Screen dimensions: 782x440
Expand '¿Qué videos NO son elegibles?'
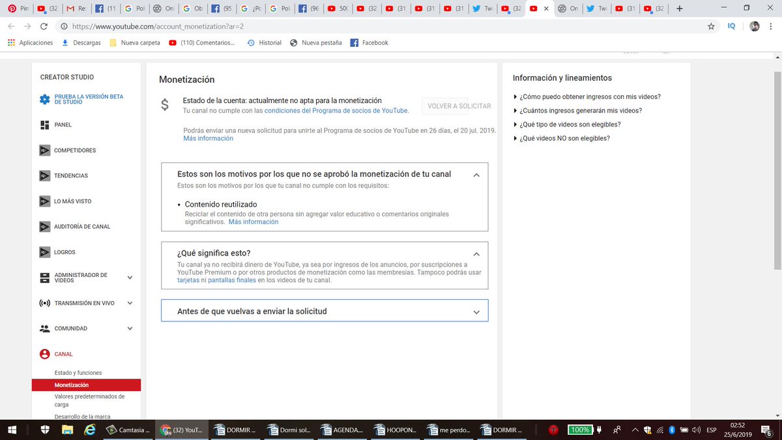pos(562,138)
